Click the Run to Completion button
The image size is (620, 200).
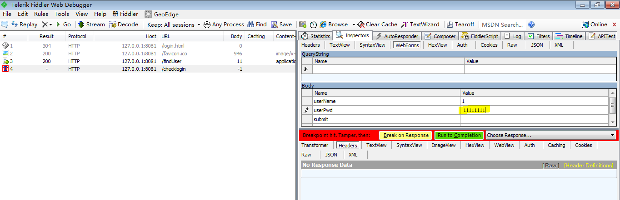tap(459, 135)
